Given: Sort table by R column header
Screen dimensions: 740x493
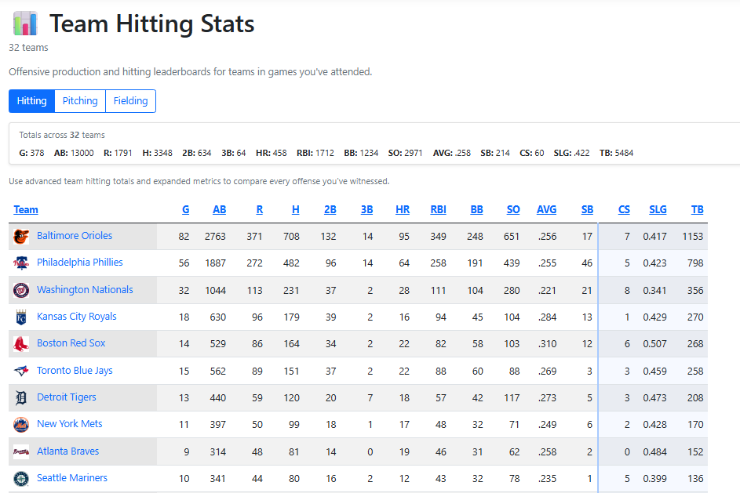Looking at the screenshot, I should pyautogui.click(x=260, y=210).
